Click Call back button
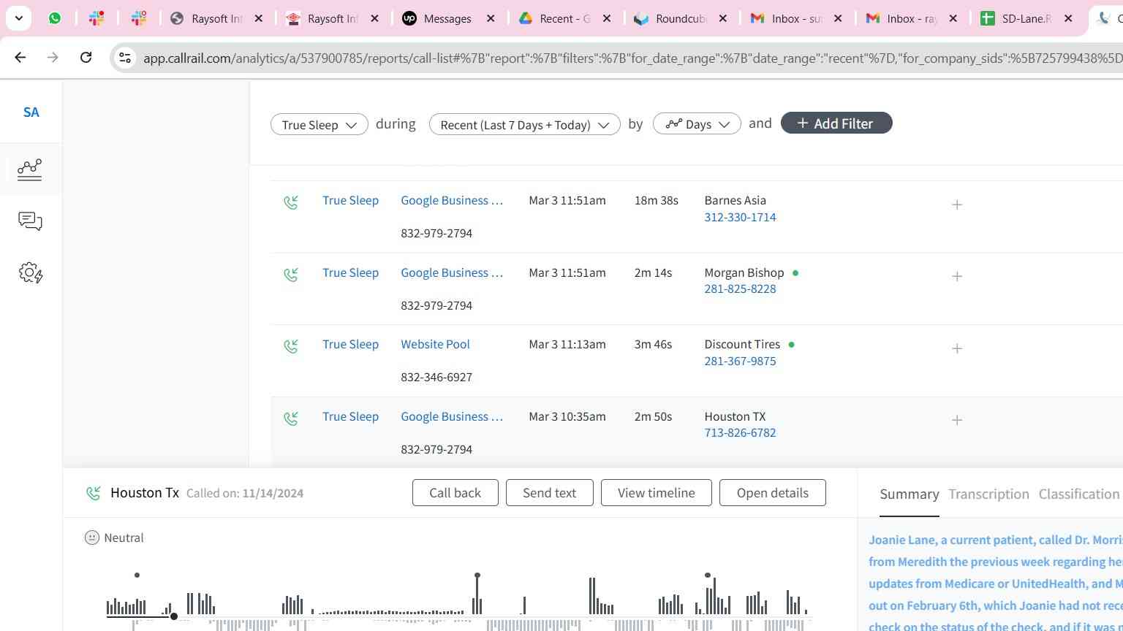The image size is (1123, 631). (455, 493)
